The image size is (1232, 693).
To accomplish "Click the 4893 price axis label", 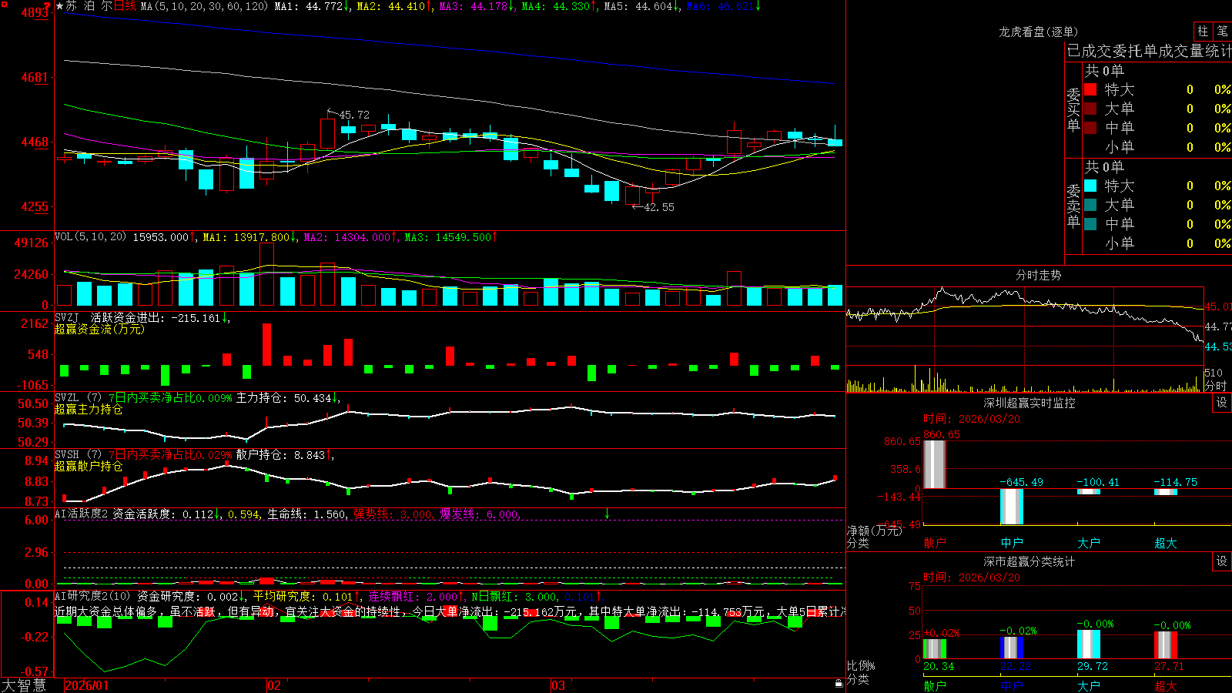I will [34, 12].
